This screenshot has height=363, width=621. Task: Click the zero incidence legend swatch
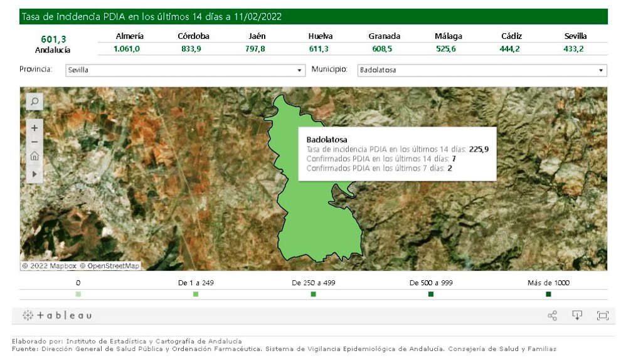[x=78, y=294]
